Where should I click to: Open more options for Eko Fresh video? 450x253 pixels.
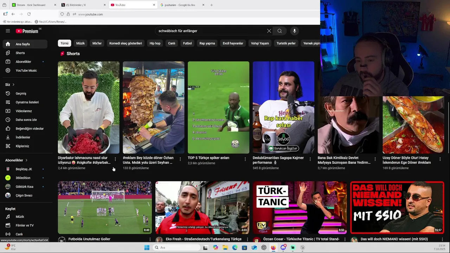tap(247, 239)
